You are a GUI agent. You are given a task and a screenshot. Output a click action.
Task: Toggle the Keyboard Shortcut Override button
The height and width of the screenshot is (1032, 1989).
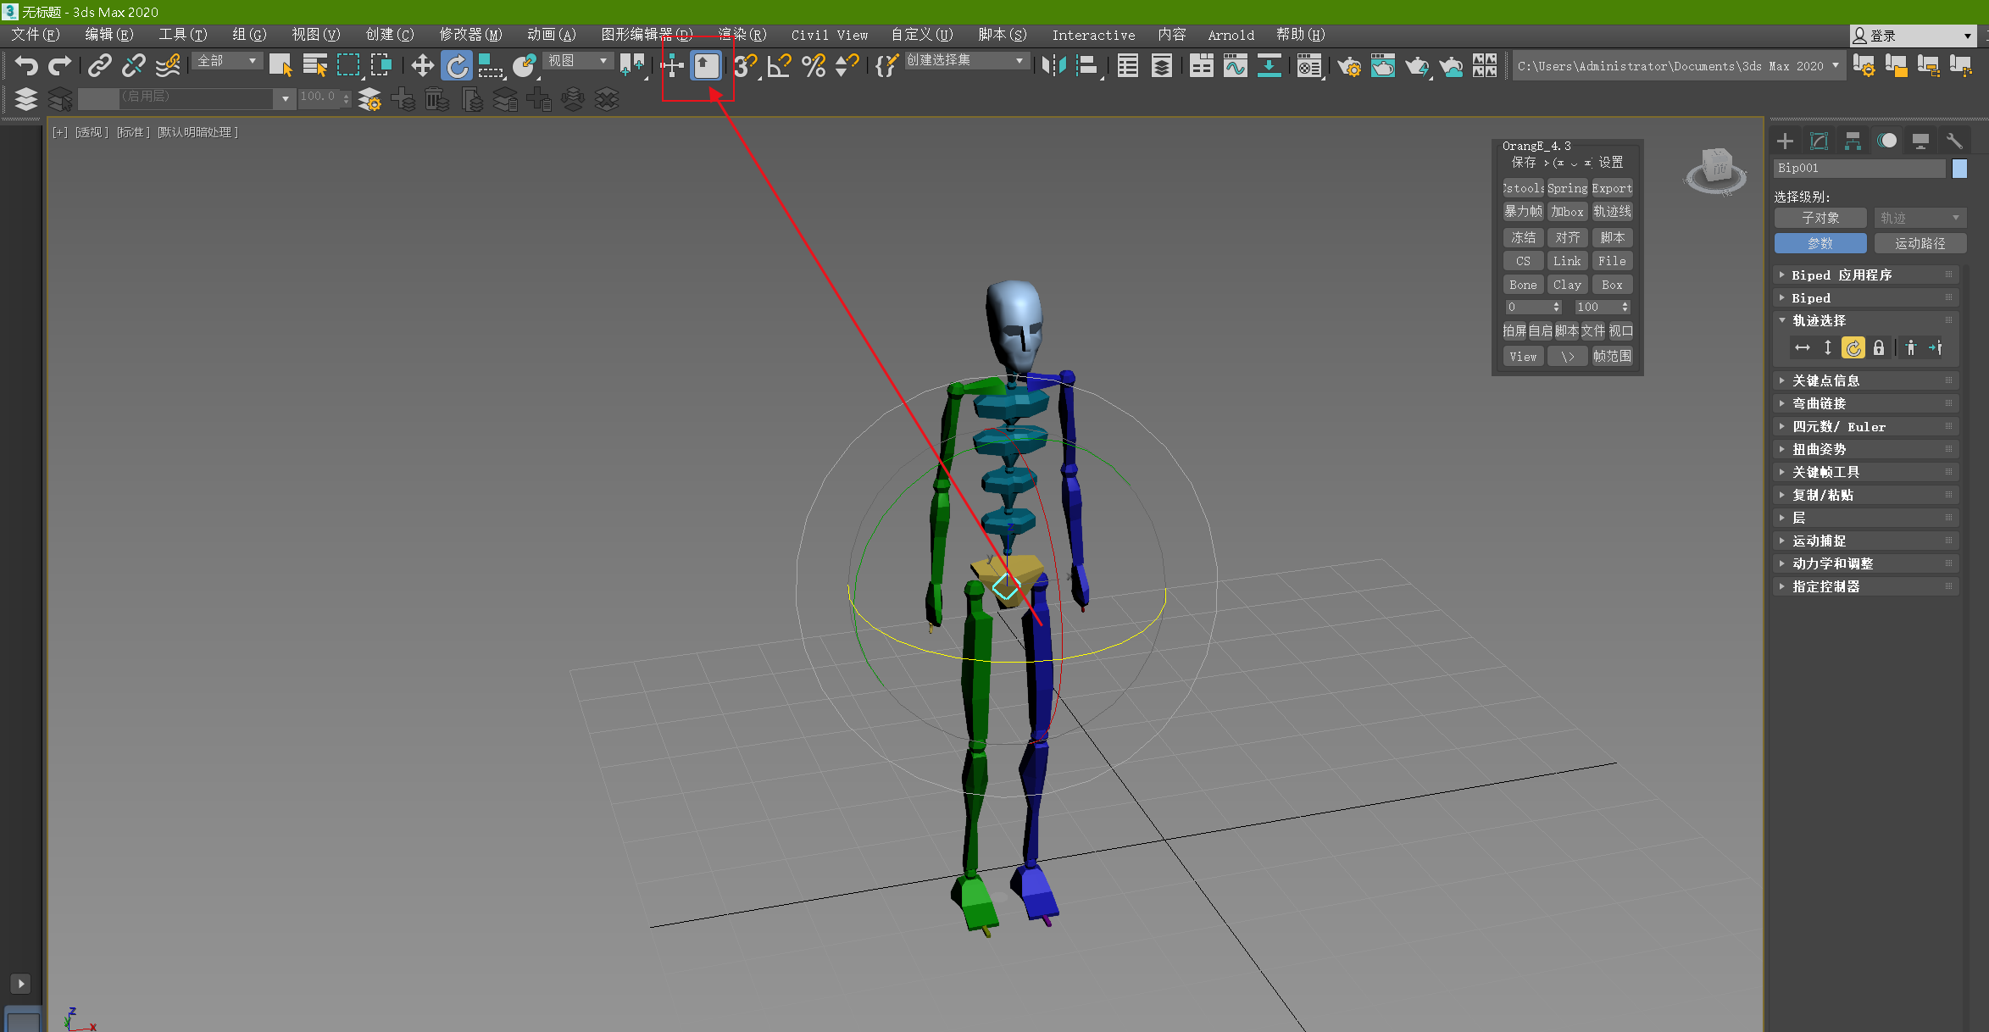706,65
